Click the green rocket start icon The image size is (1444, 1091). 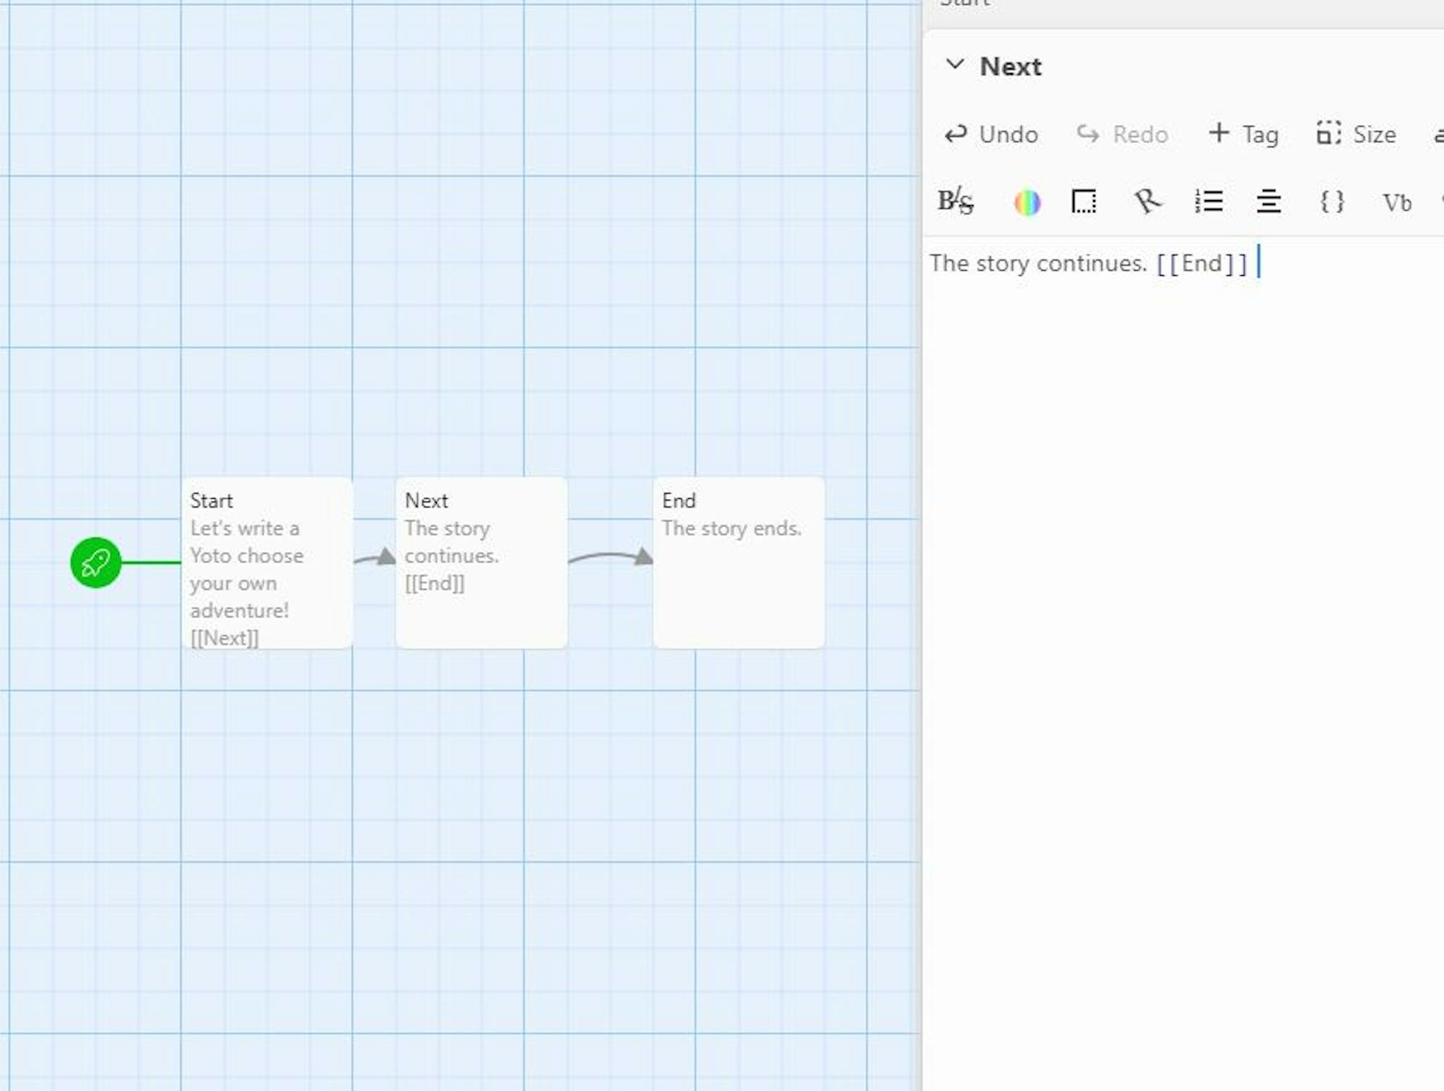coord(95,562)
